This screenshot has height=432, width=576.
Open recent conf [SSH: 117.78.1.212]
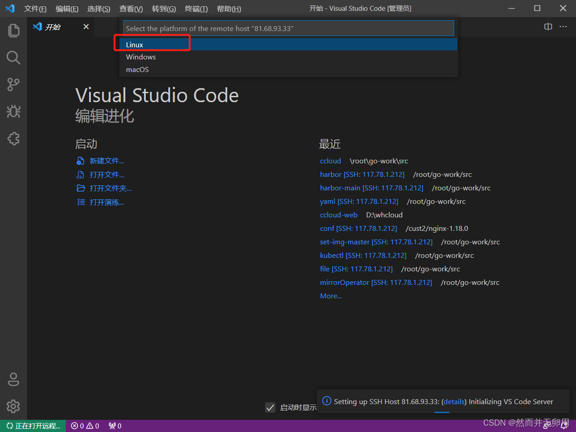[358, 228]
